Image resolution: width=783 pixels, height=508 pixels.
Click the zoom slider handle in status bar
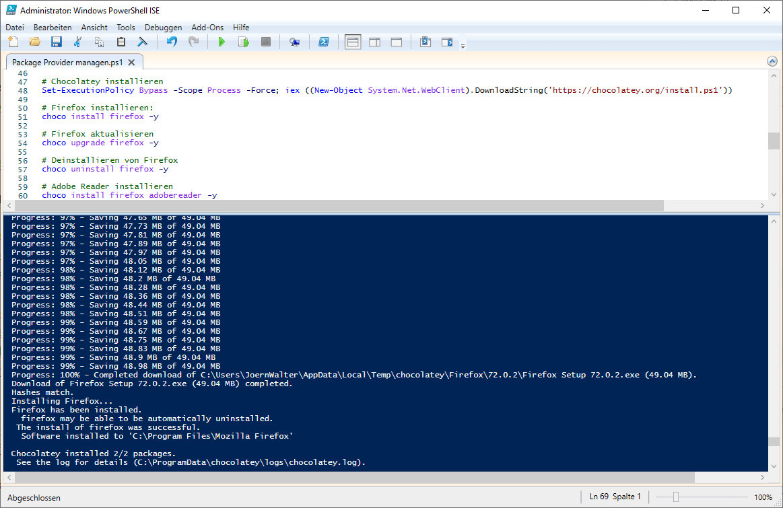(x=675, y=497)
